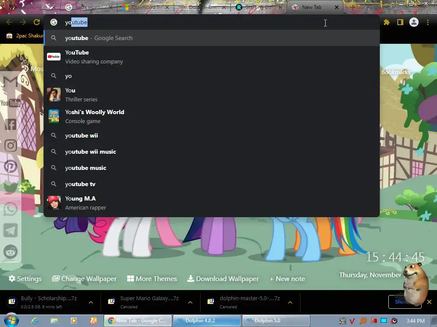Switch to Dolphin 4.0.2 taskbar window

207,321
